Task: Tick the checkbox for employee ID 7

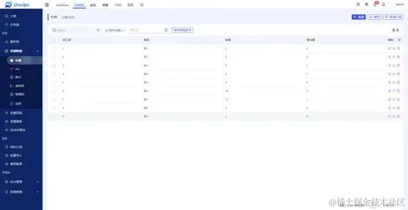Action: [54, 100]
